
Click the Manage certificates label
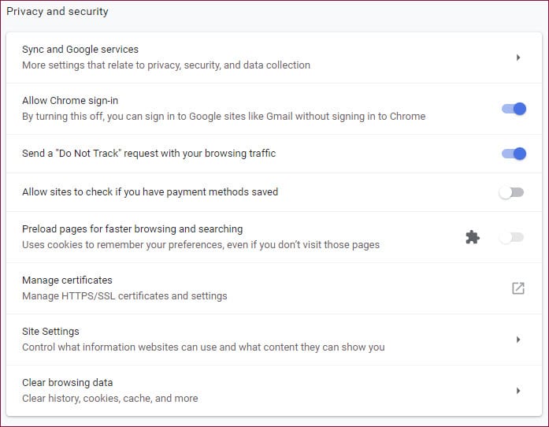[x=67, y=280]
